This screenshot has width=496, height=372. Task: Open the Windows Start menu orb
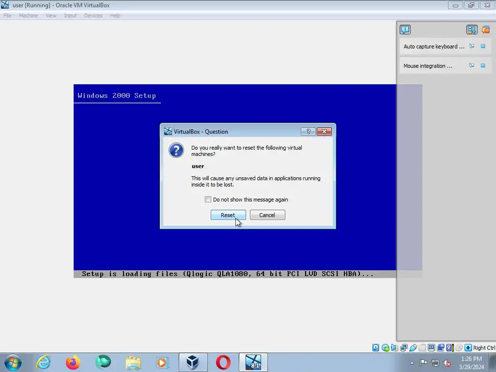click(x=13, y=362)
